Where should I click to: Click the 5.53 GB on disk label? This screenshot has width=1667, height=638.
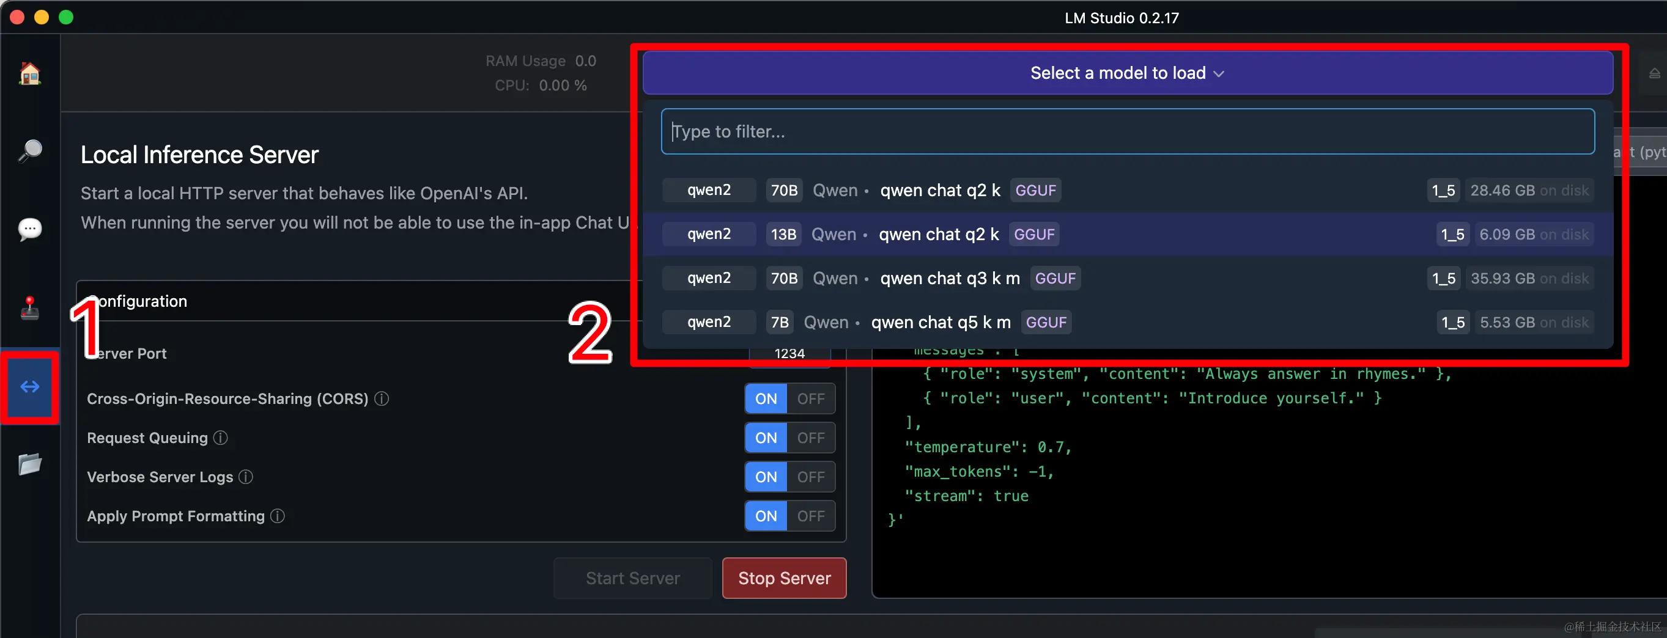coord(1534,322)
